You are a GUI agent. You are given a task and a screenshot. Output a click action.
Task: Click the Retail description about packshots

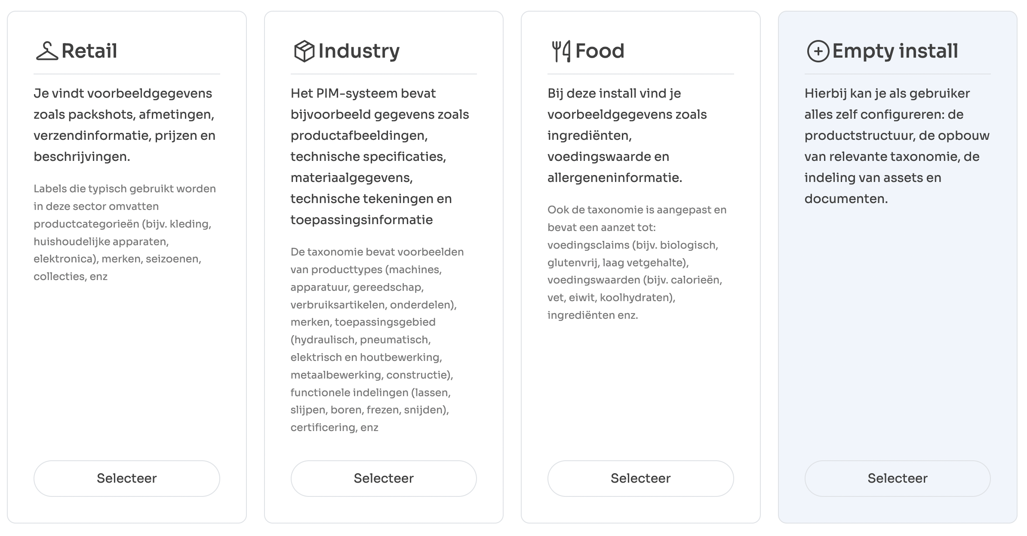pyautogui.click(x=125, y=125)
